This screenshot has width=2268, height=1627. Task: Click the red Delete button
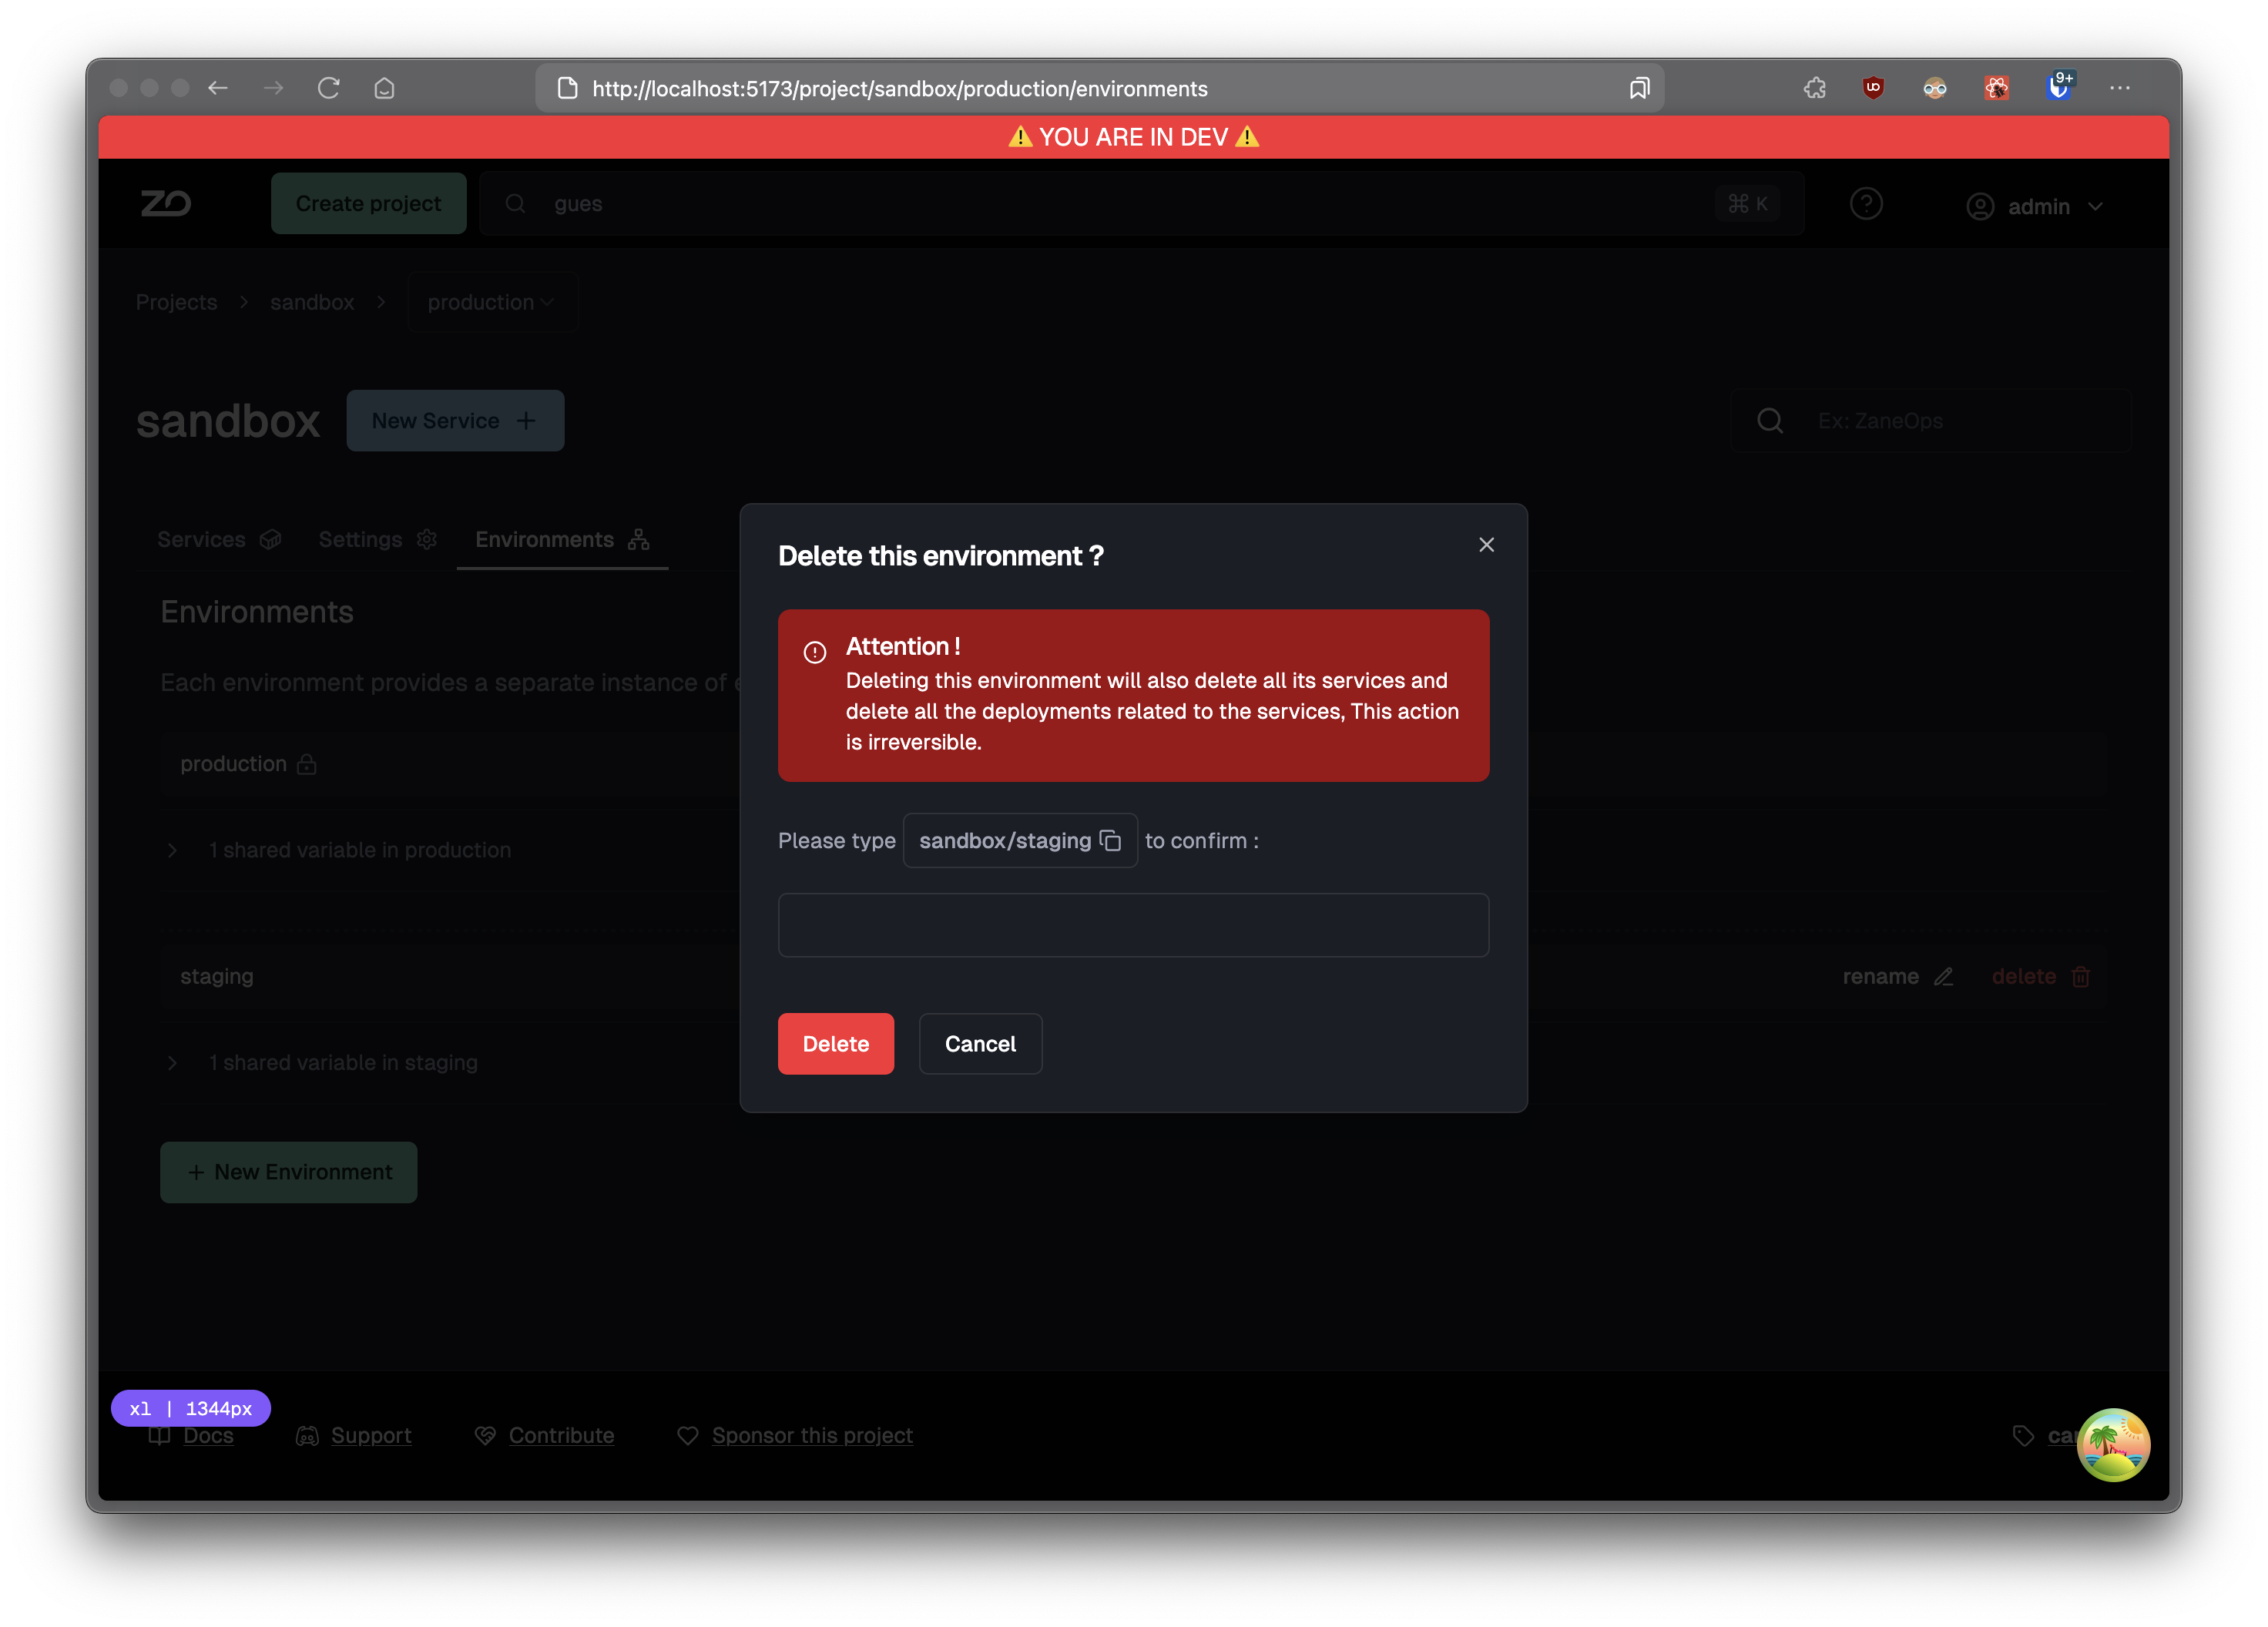pyautogui.click(x=835, y=1043)
